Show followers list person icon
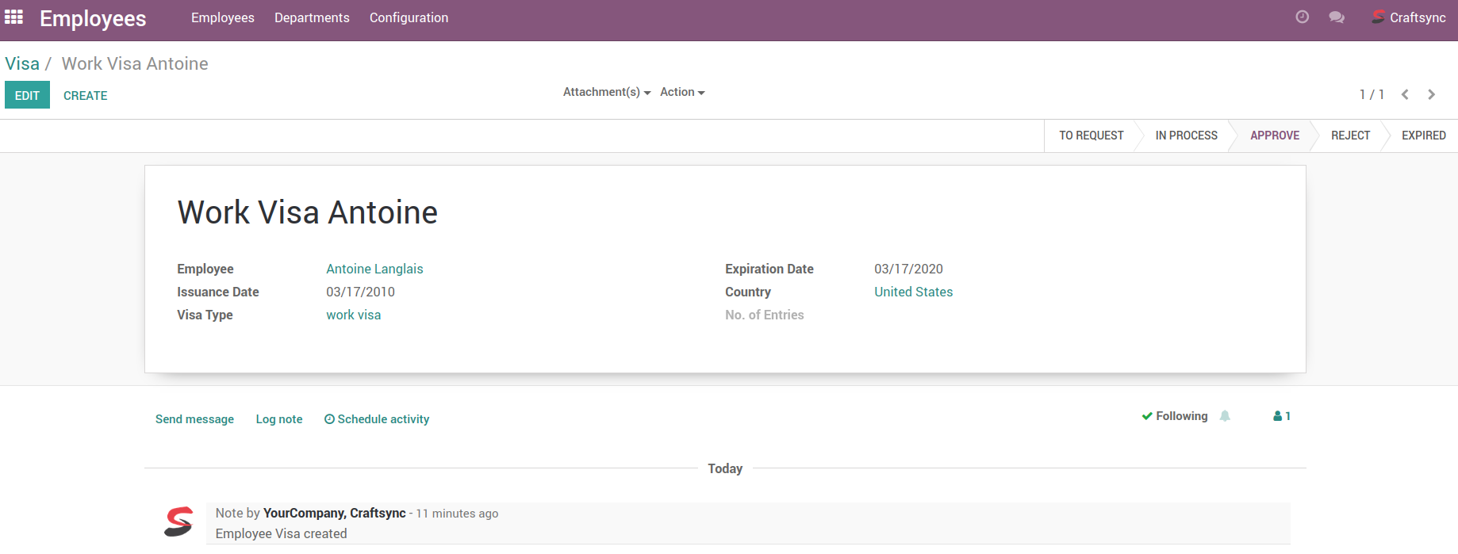 (1281, 416)
